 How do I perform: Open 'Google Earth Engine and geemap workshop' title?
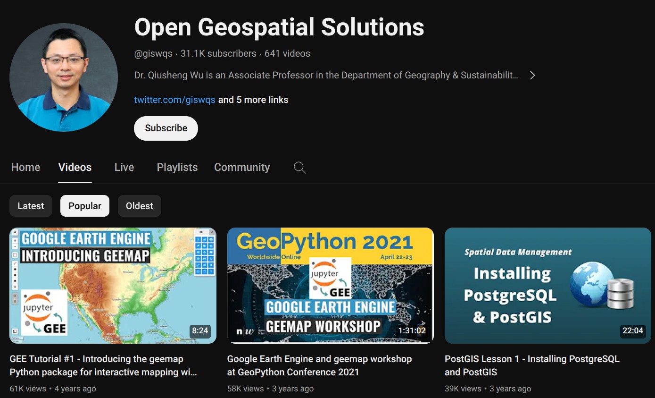point(319,365)
